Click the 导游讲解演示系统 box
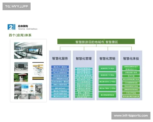Image resolution: width=153 pixels, height=122 pixels. tap(131, 86)
